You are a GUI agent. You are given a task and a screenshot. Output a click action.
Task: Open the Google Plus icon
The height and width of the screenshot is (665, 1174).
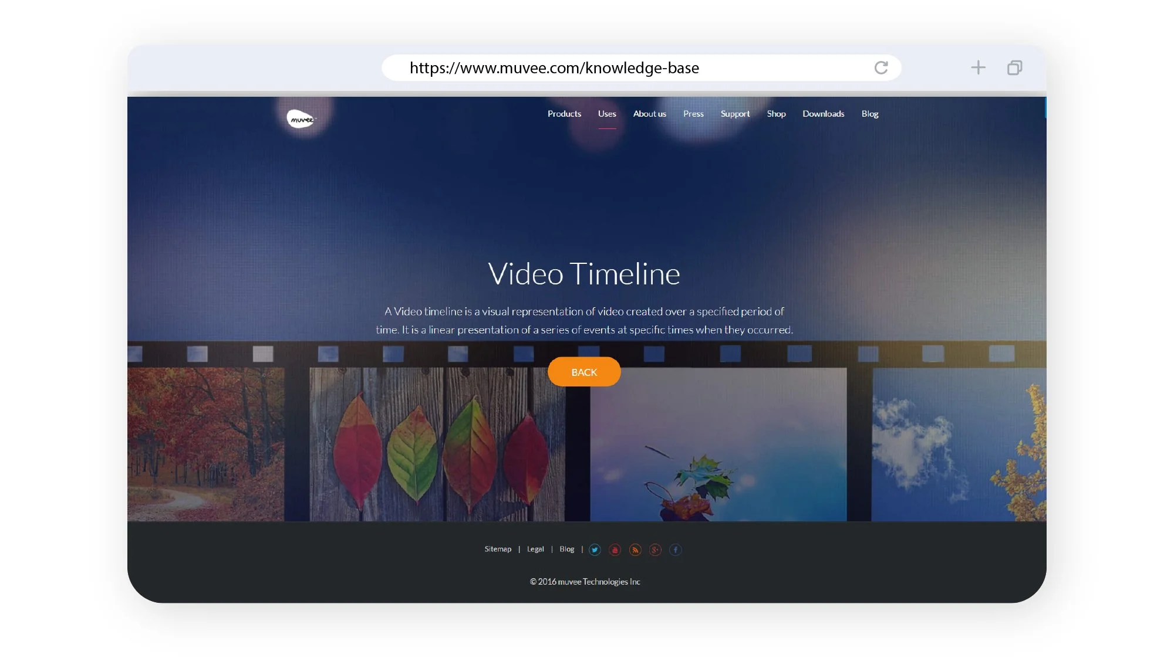(x=655, y=549)
